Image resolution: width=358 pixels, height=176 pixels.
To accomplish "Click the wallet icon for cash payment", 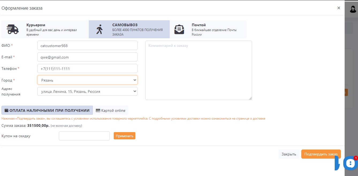I will (x=6, y=110).
